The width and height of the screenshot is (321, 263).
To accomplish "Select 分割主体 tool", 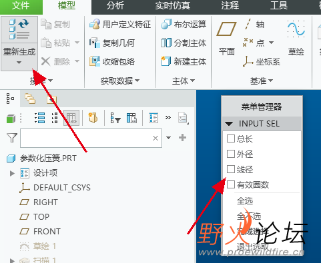I will 184,43.
